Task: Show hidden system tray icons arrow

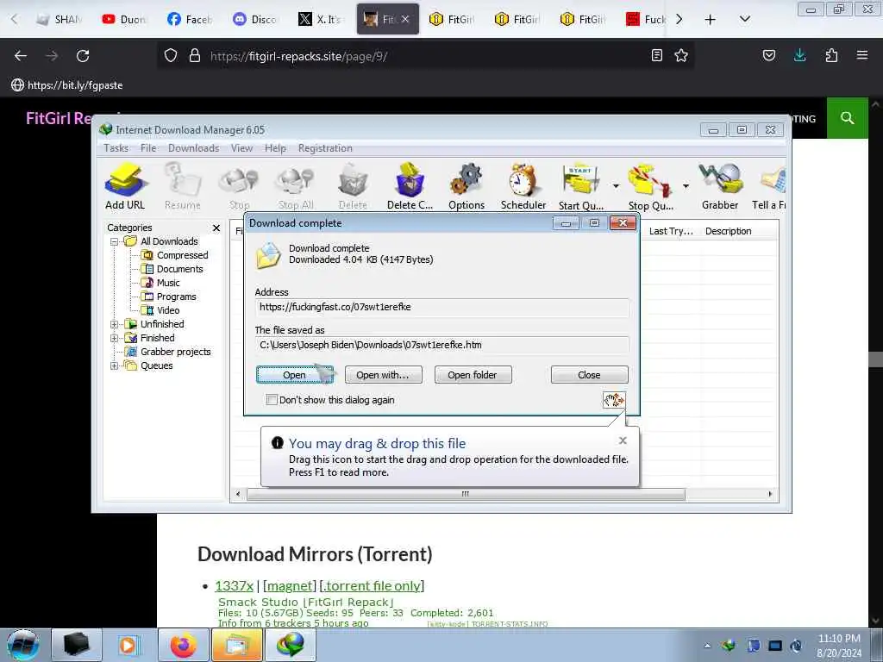Action: (x=707, y=646)
